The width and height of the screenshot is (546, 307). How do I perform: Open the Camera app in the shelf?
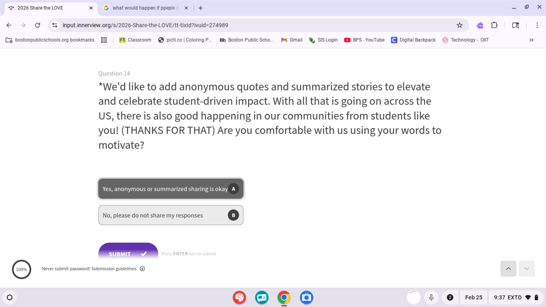click(306, 297)
